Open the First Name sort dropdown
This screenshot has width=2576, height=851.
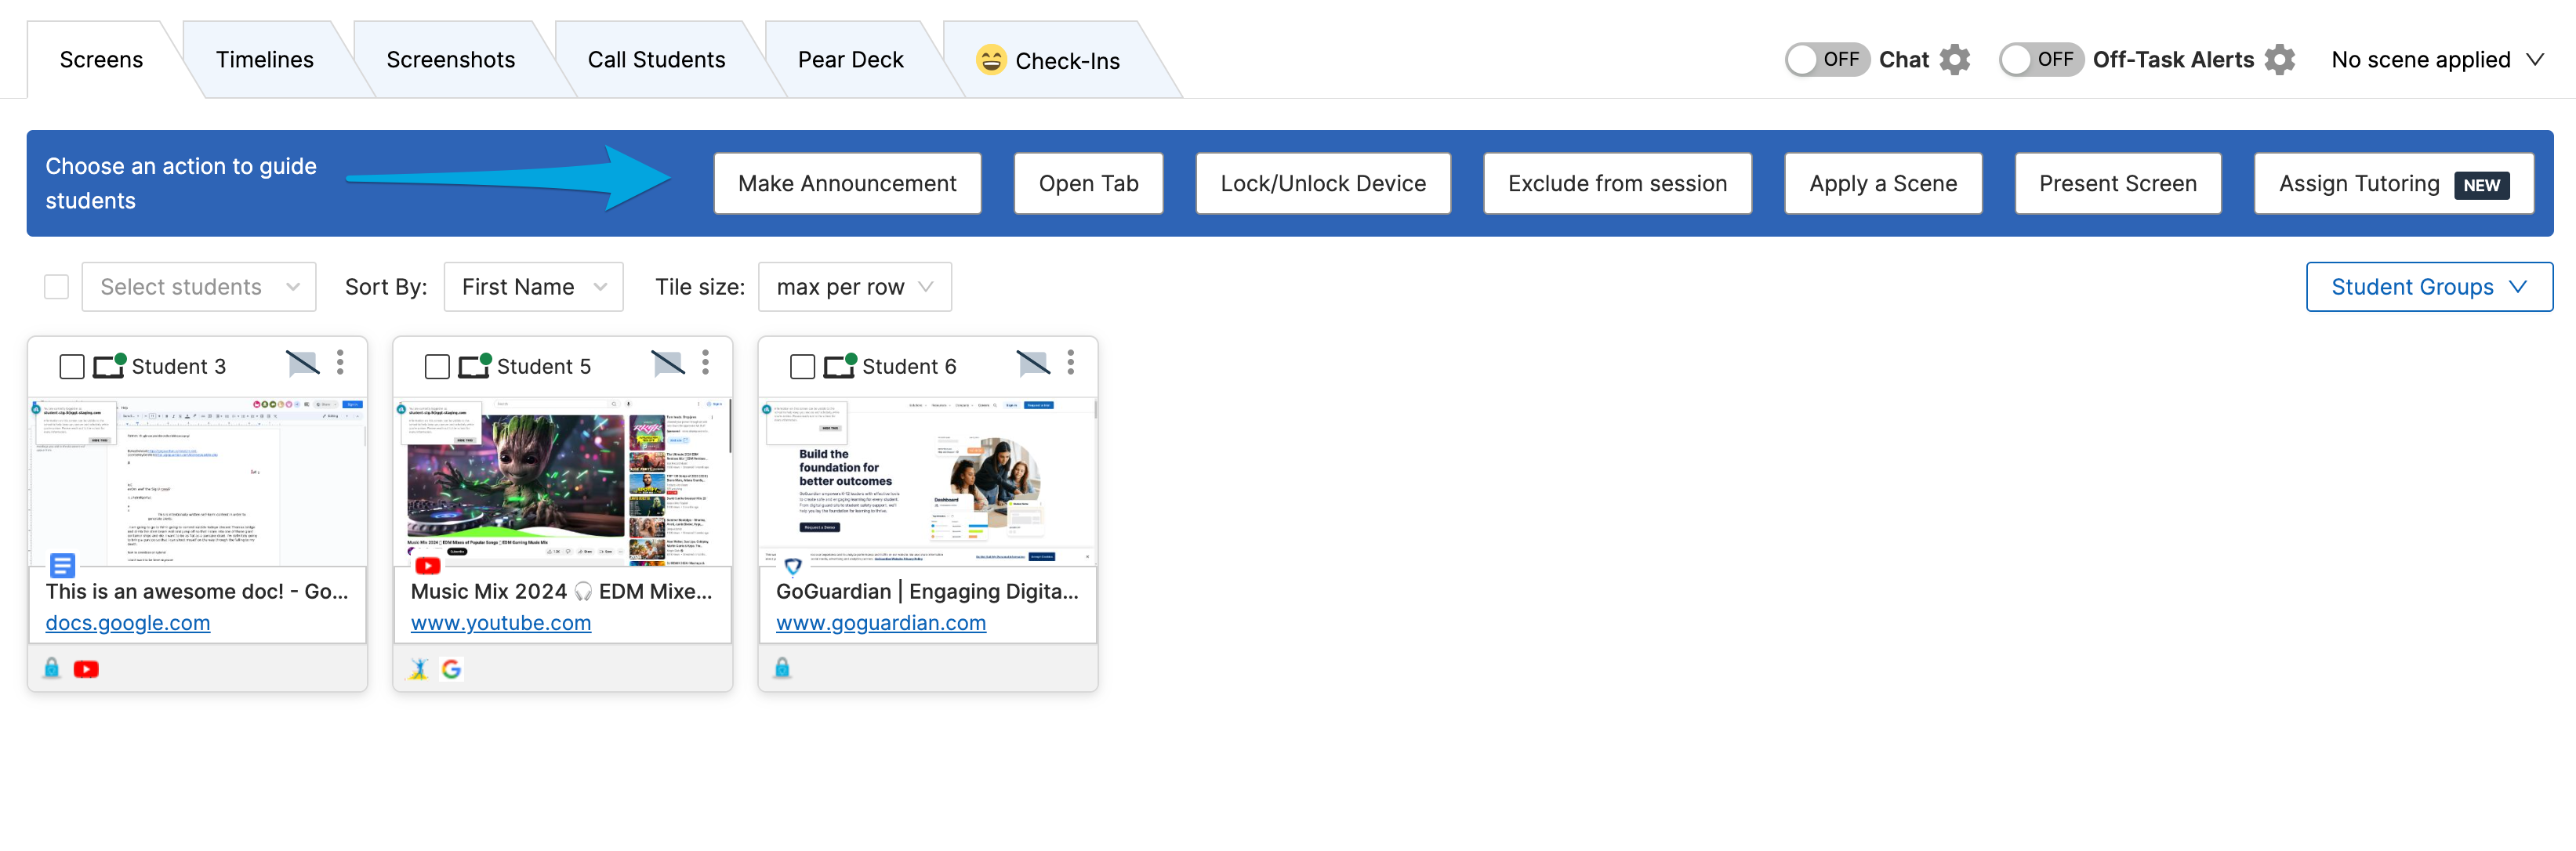click(x=533, y=287)
